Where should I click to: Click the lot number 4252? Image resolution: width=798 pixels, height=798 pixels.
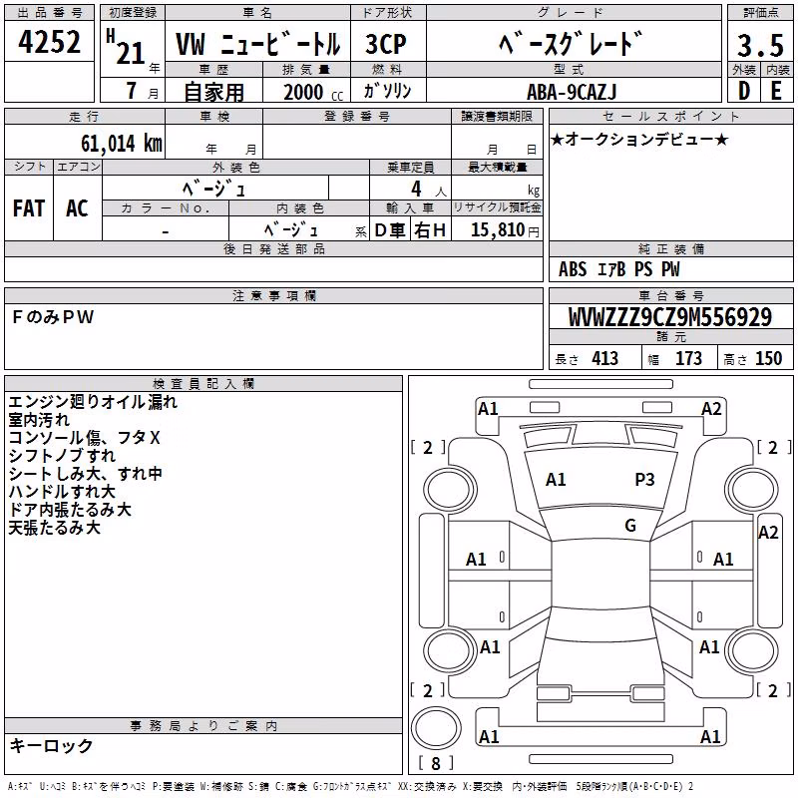49,42
